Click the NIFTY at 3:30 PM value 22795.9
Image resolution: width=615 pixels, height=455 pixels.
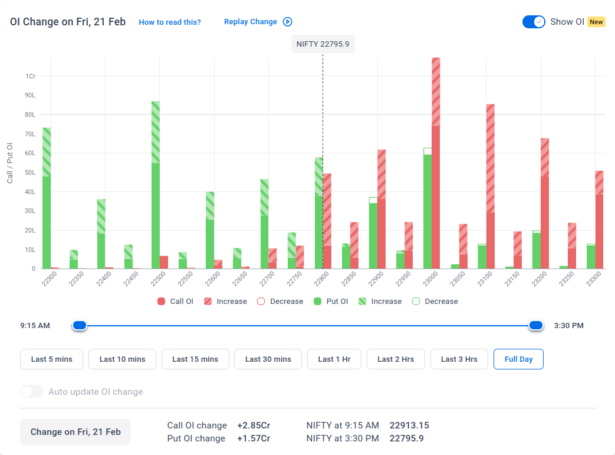[406, 438]
